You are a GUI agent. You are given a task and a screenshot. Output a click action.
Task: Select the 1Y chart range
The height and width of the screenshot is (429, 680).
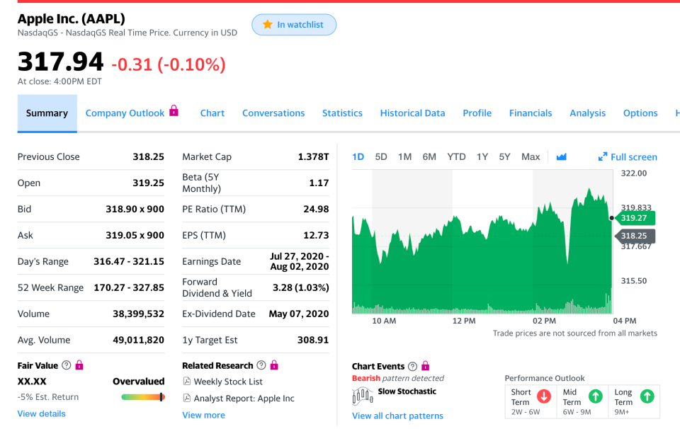[x=482, y=157]
